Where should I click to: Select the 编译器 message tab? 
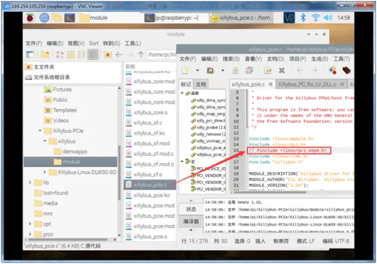coord(191,221)
